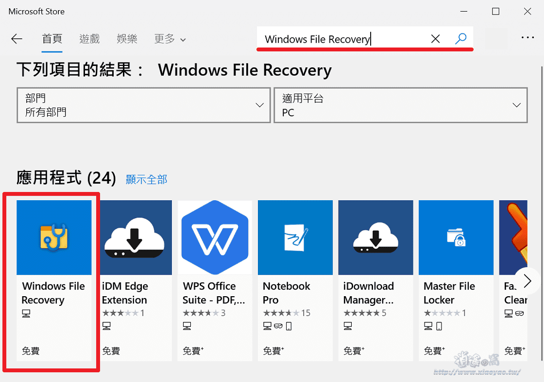Click the Notebook Pro title
This screenshot has height=382, width=544.
coord(287,293)
